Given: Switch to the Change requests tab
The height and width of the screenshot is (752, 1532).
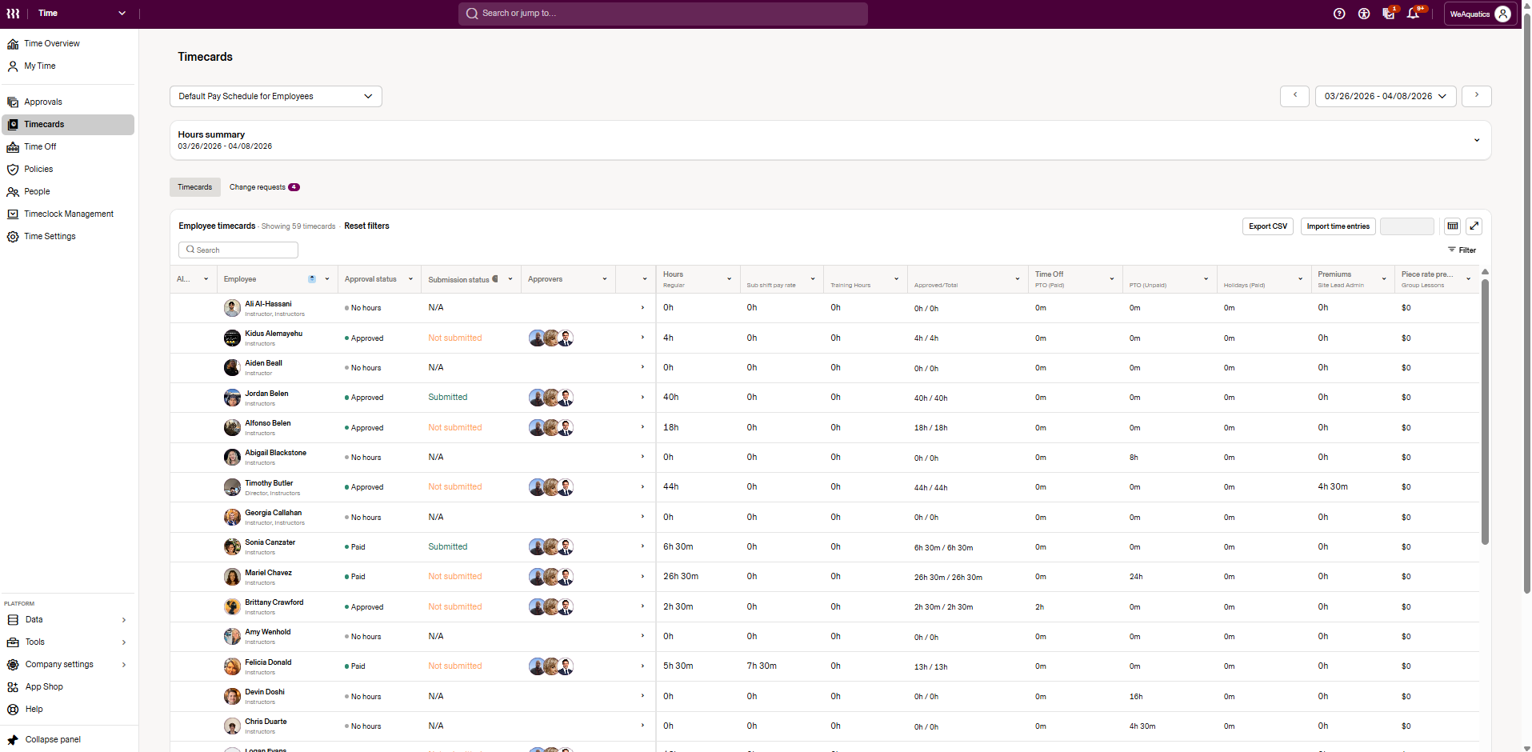Looking at the screenshot, I should 263,187.
